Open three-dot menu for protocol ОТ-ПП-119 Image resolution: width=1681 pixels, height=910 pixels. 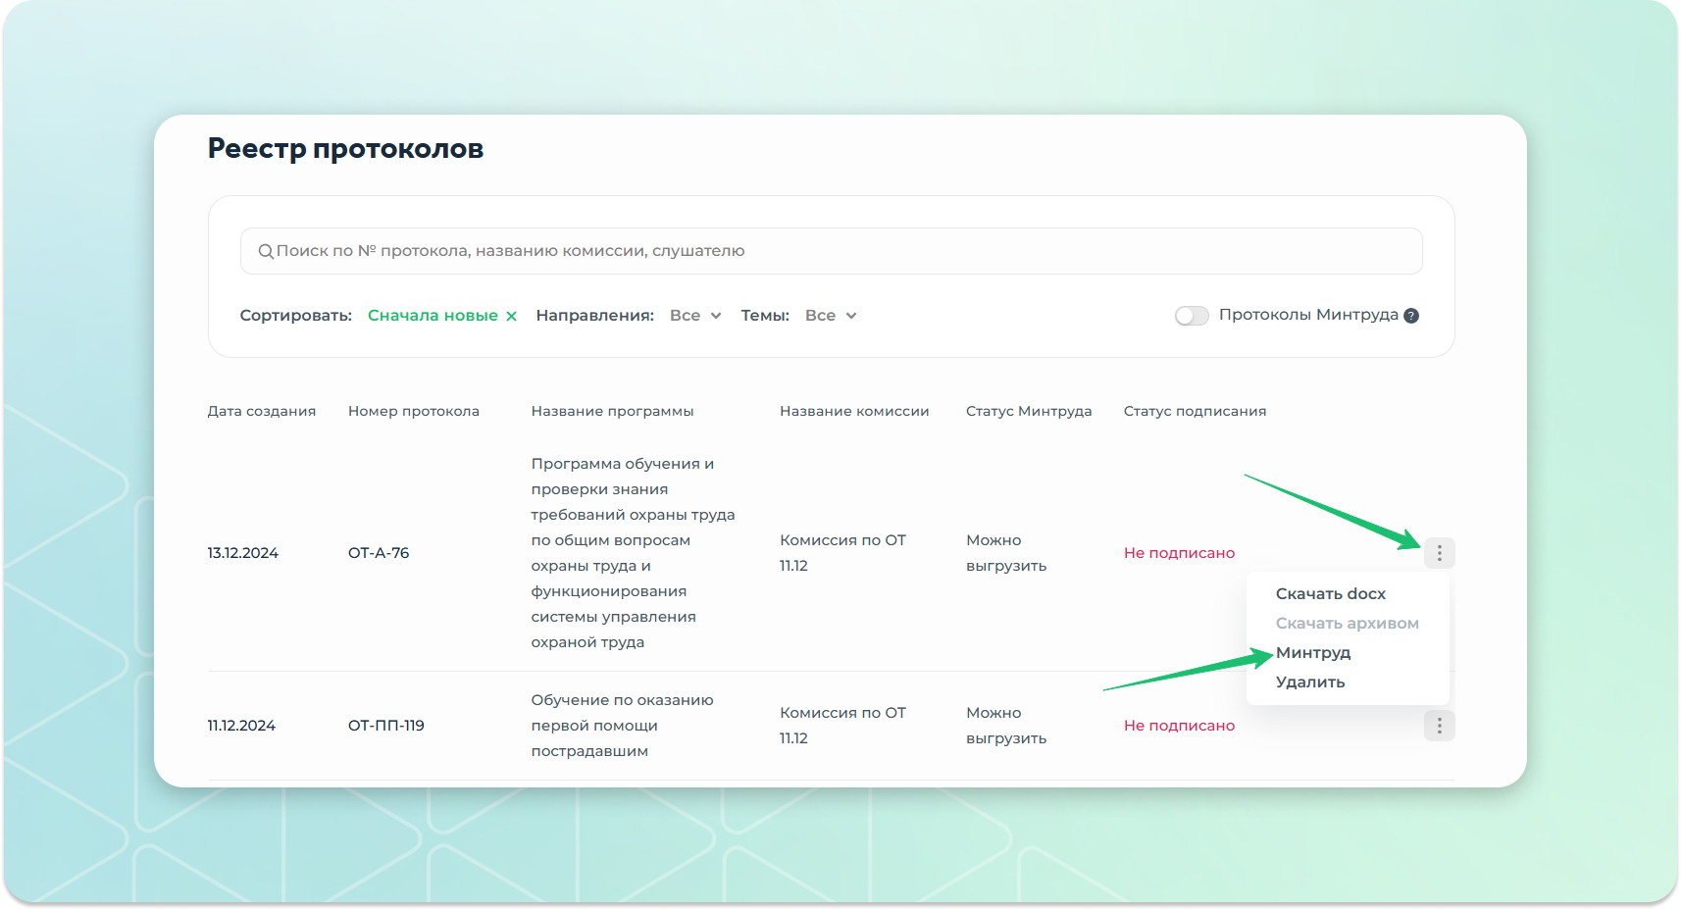pyautogui.click(x=1439, y=726)
